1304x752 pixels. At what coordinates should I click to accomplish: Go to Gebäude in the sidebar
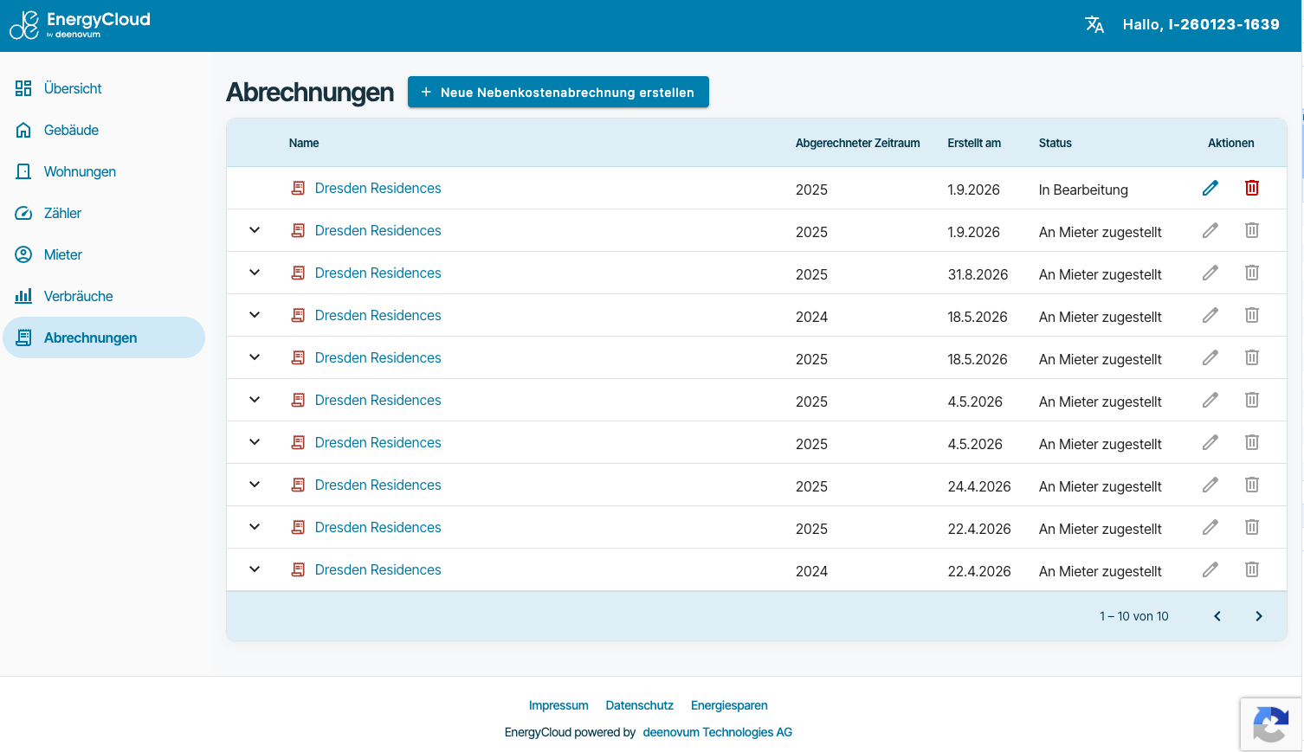[x=104, y=130]
